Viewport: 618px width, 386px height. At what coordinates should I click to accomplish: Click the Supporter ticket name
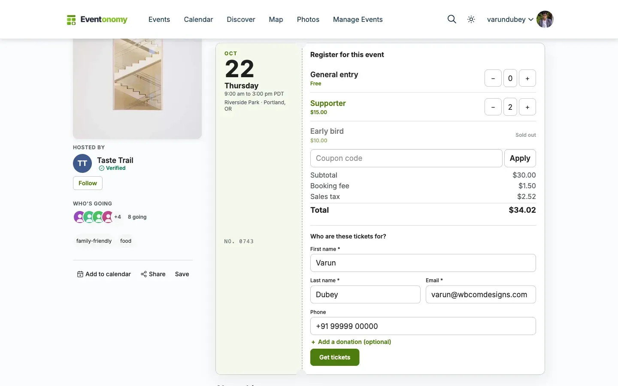(328, 103)
